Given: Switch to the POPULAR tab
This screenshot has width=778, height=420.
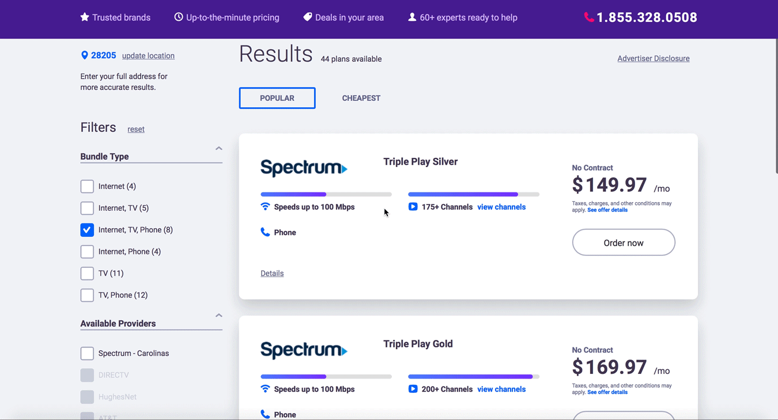Looking at the screenshot, I should click(x=277, y=98).
